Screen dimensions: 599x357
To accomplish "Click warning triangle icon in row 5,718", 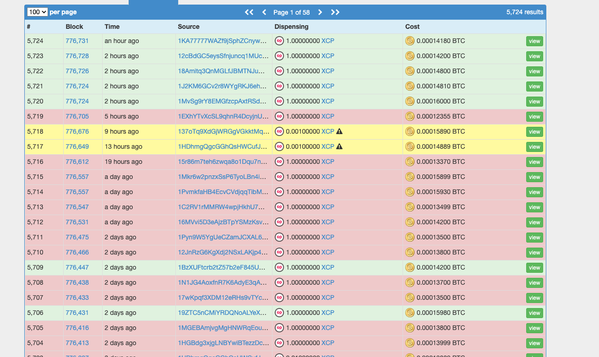I will click(339, 131).
